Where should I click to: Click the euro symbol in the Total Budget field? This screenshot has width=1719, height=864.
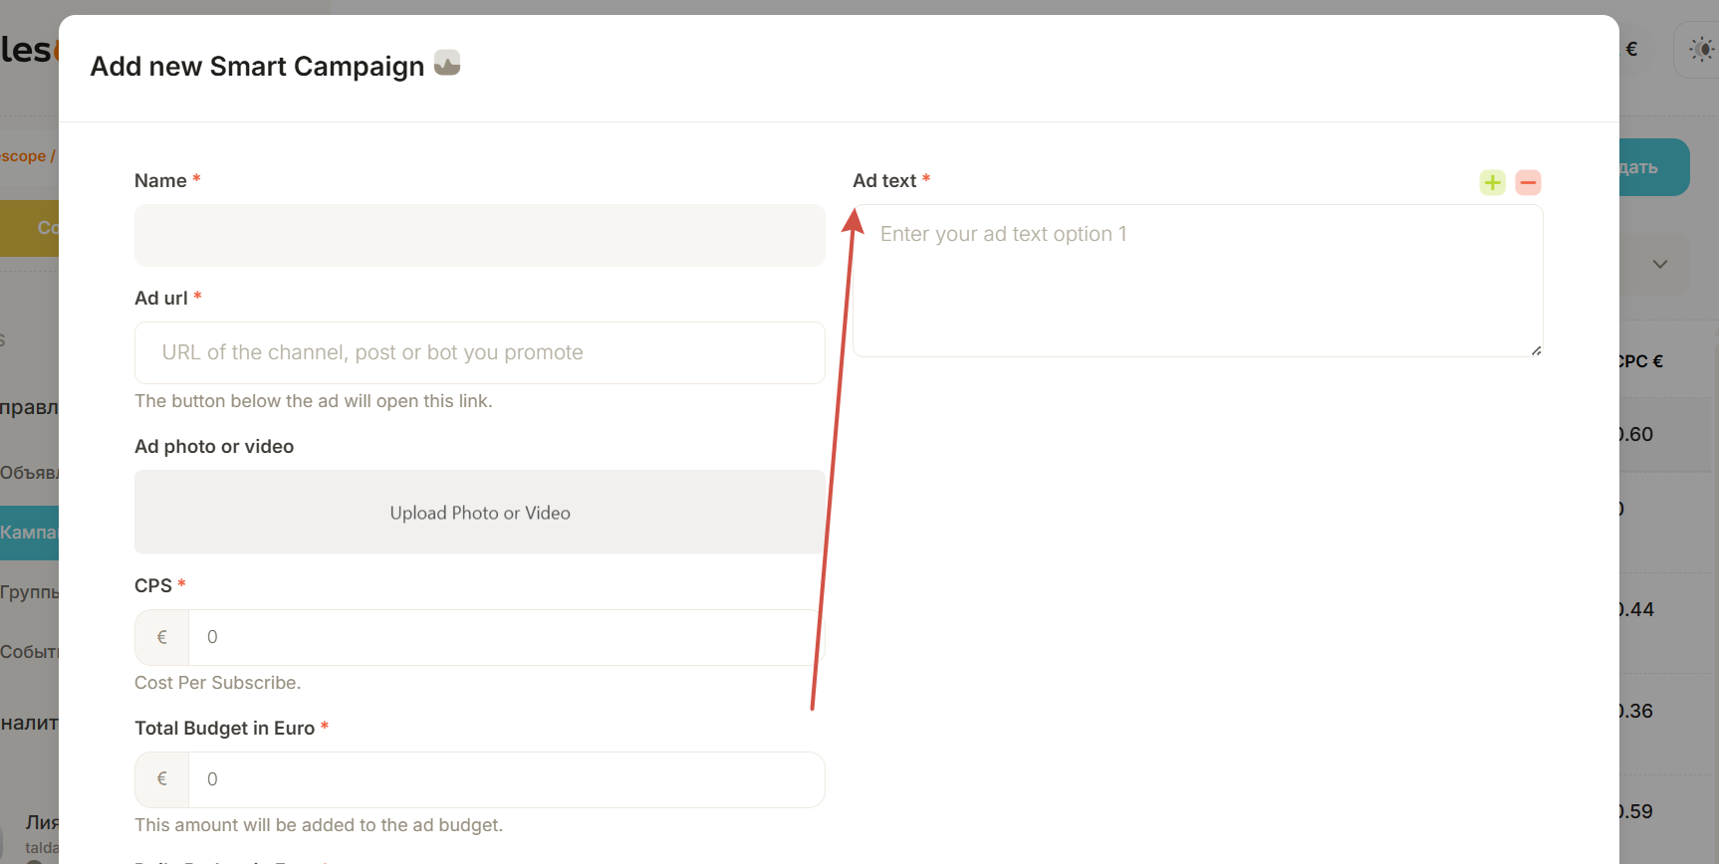[x=162, y=779]
